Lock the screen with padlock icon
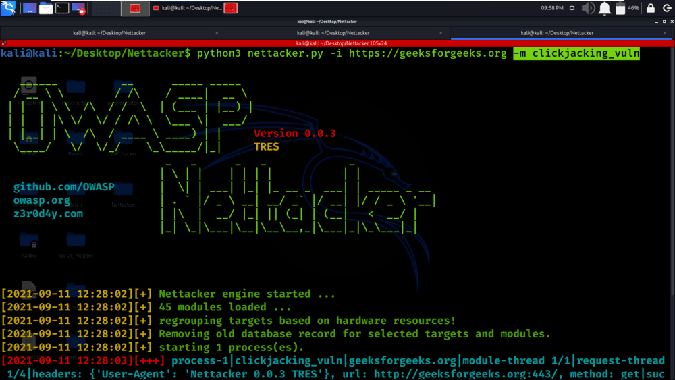The image size is (675, 380). tap(651, 8)
